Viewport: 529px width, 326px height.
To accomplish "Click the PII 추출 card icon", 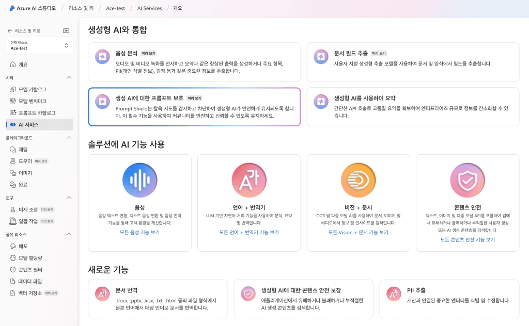I will 394,294.
